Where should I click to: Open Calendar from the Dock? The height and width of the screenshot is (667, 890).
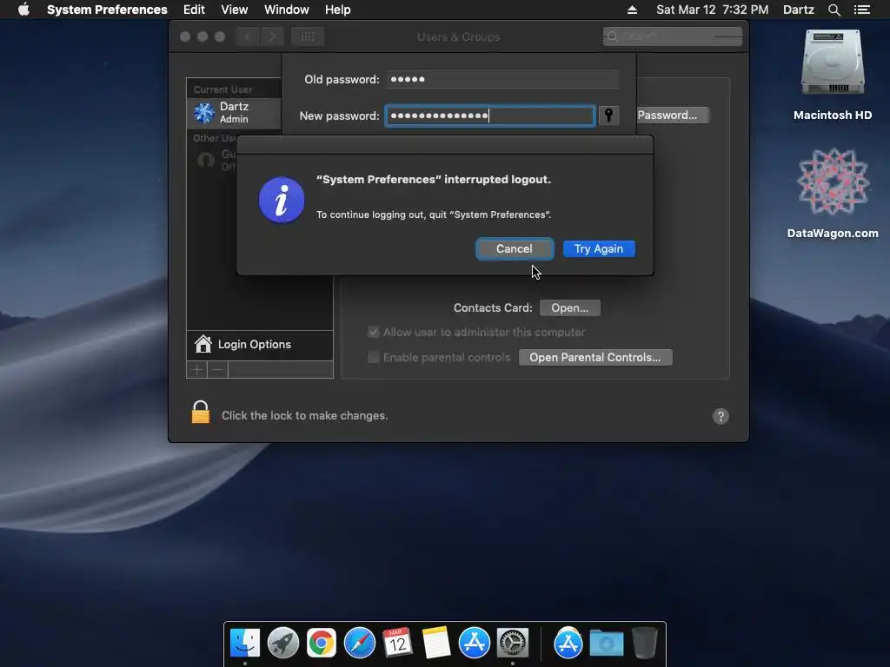click(x=397, y=644)
